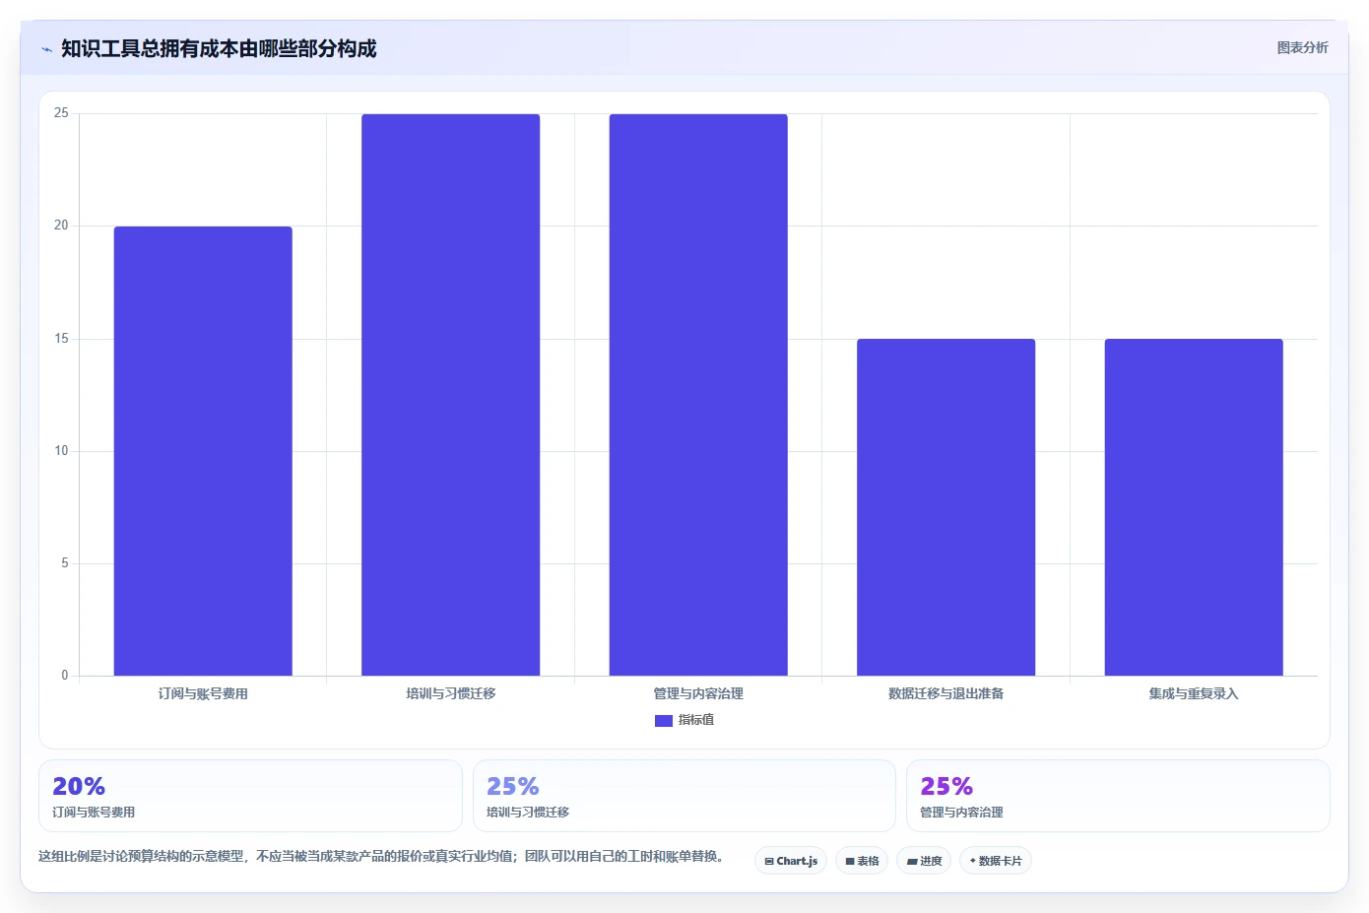This screenshot has width=1369, height=913.
Task: Select the 数据迁移与退出准备 bar
Action: click(945, 507)
